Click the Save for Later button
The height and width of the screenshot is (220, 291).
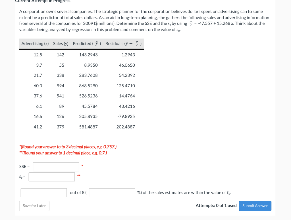click(x=34, y=206)
